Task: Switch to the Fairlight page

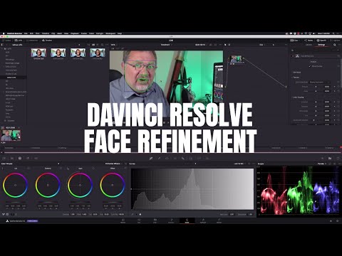Action: point(203,221)
